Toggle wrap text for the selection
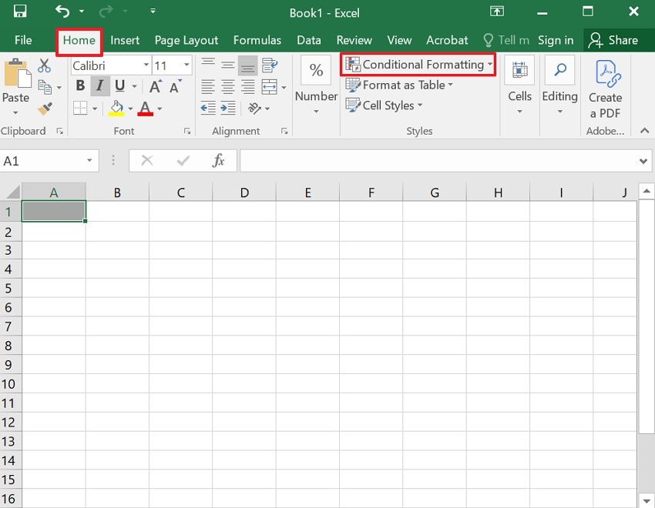This screenshot has height=508, width=655. (x=270, y=65)
